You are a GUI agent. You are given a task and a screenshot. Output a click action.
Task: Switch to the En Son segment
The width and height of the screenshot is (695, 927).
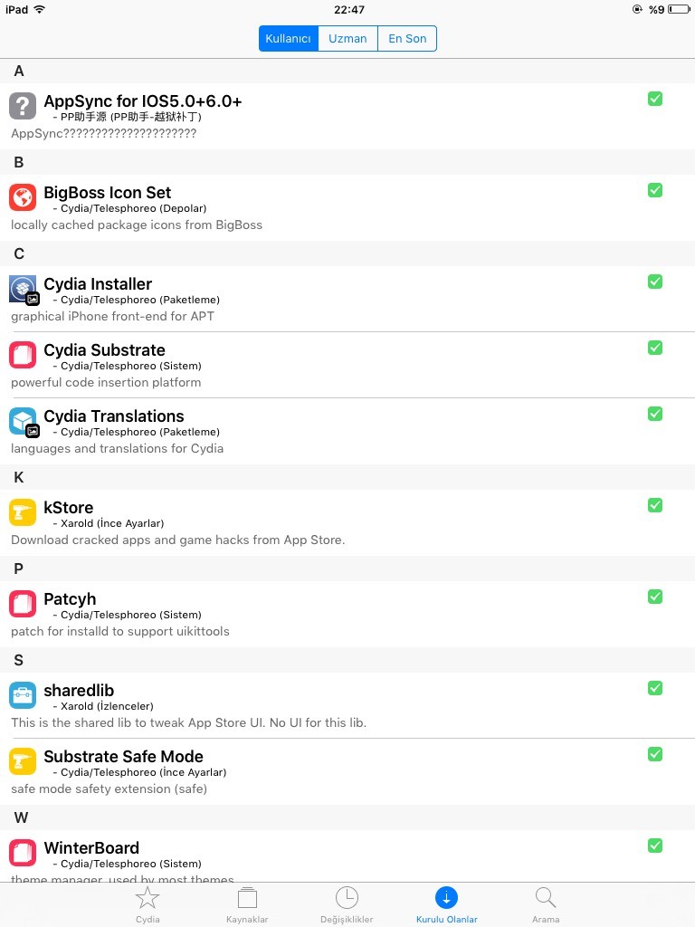(407, 38)
